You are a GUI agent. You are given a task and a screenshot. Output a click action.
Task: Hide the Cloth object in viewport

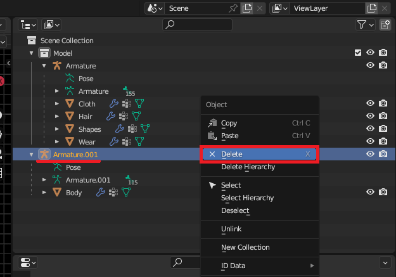click(370, 104)
